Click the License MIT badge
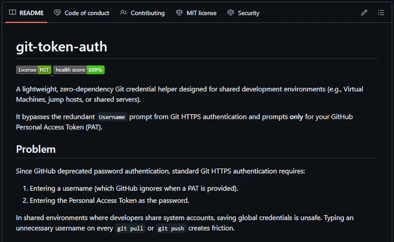Screen dimensions: 394x242 coord(33,70)
